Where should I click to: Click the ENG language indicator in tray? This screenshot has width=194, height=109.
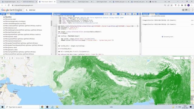[x=180, y=107]
